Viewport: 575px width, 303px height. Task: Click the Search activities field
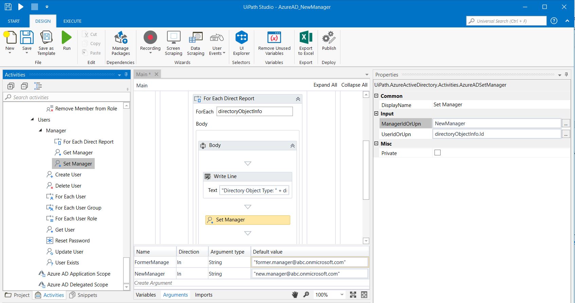click(x=67, y=97)
